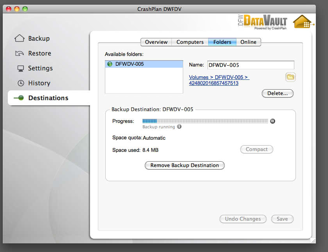The height and width of the screenshot is (252, 328).
Task: Browse folder with the yellow folder icon
Action: click(290, 77)
